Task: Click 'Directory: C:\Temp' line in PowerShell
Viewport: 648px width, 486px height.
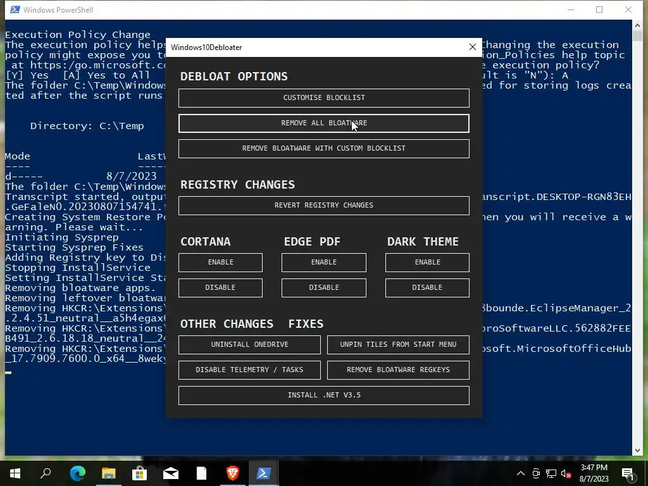Action: 87,126
